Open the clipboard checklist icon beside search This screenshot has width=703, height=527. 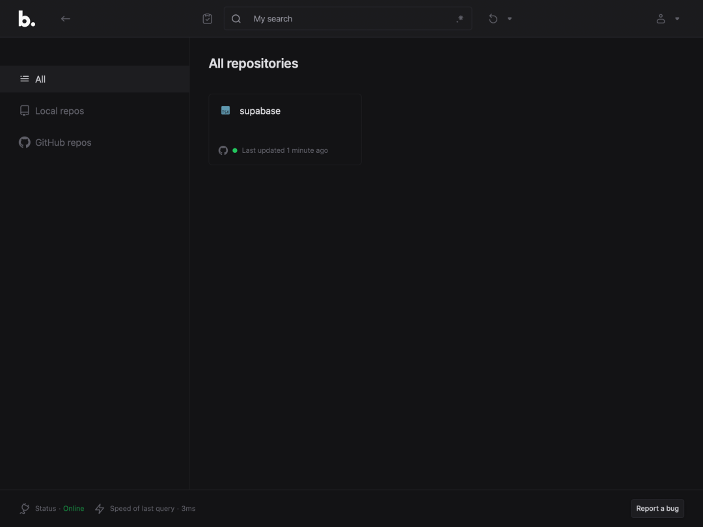207,19
